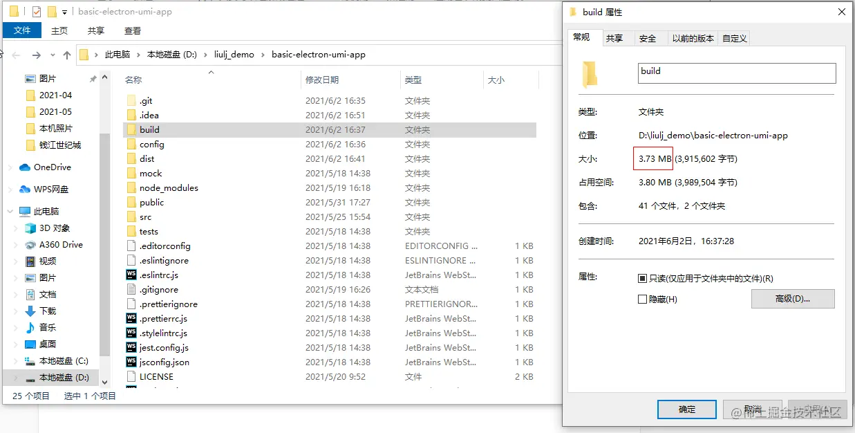The height and width of the screenshot is (433, 855).
Task: Click the WebStorm icon for .prettierrc.js
Action: pyautogui.click(x=132, y=319)
